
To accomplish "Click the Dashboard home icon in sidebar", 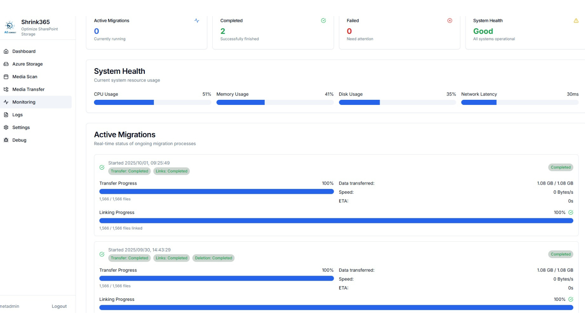I will pyautogui.click(x=6, y=52).
